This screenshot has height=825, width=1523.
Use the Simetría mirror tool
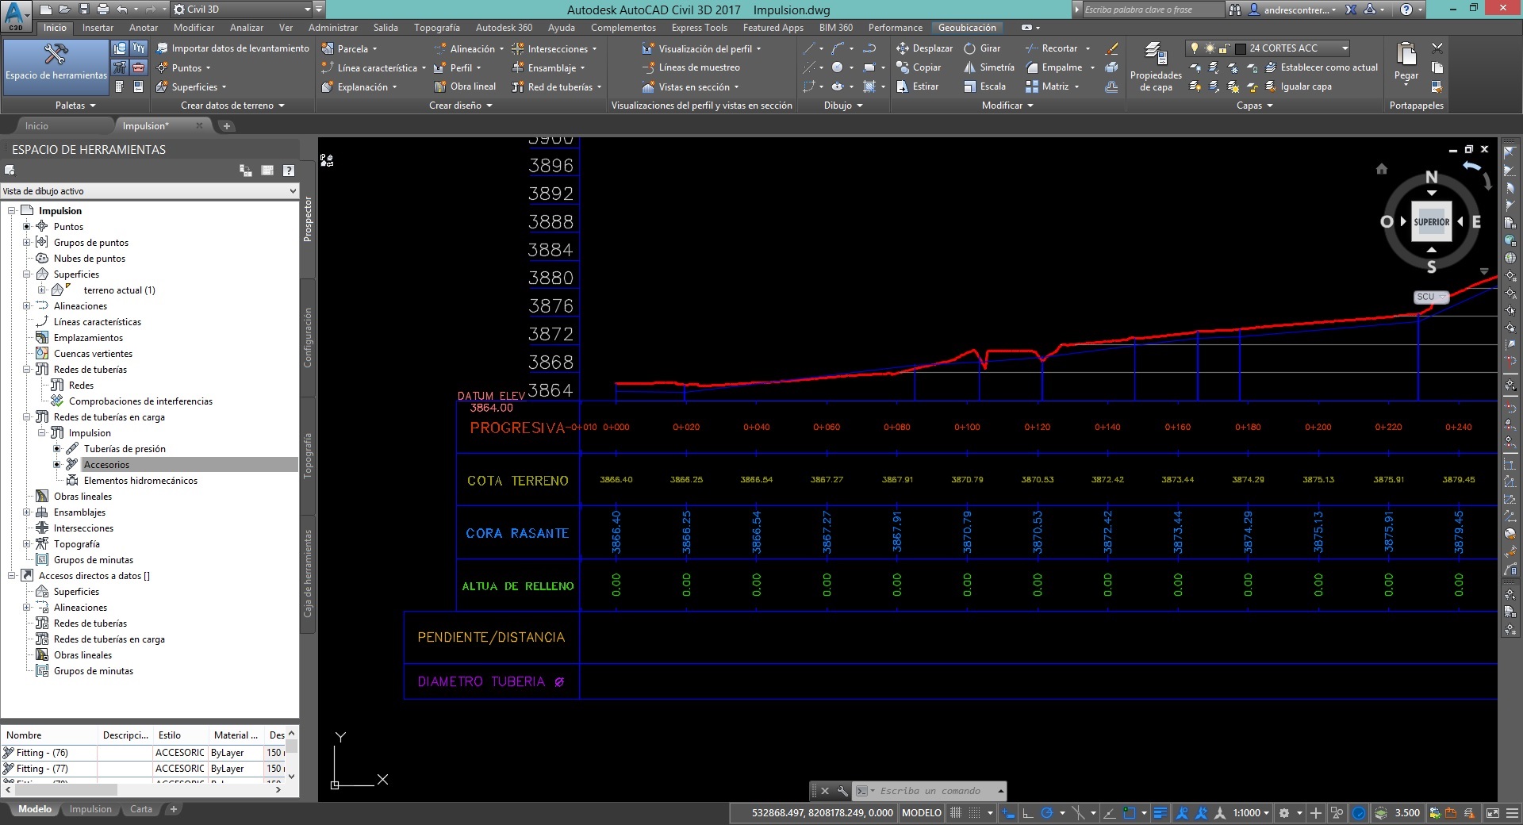point(989,67)
